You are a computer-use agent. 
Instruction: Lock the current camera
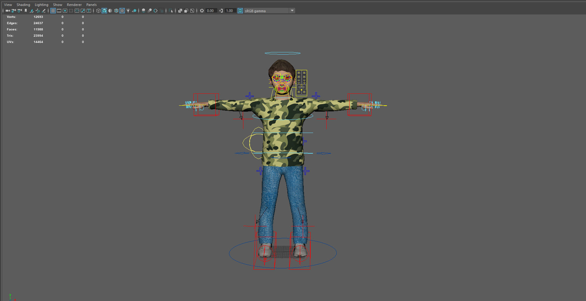13,10
